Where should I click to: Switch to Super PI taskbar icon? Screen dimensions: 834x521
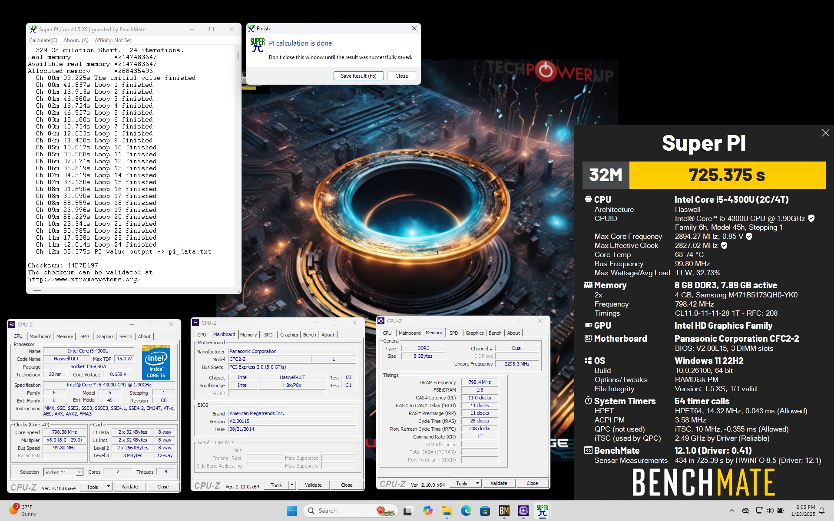[542, 511]
